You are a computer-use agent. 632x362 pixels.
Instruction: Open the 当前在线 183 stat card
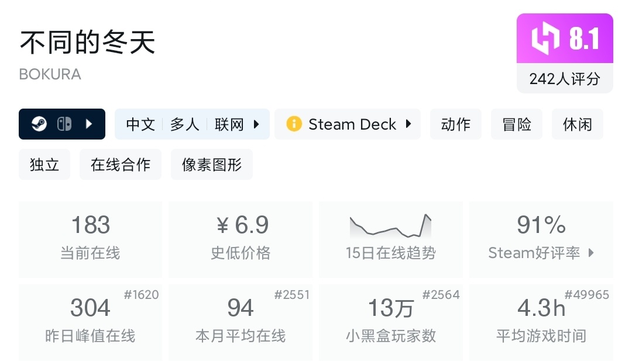tap(90, 239)
